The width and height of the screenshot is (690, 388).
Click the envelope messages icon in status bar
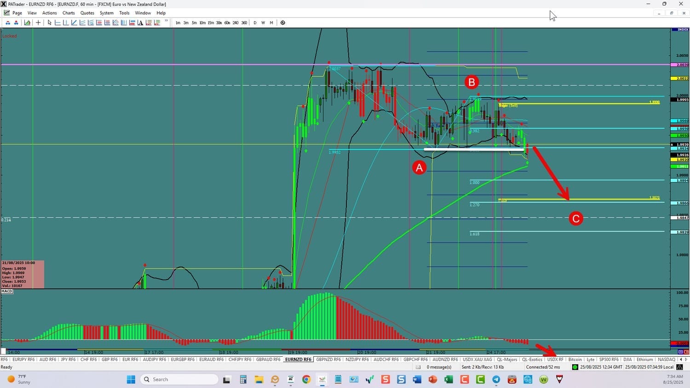pyautogui.click(x=418, y=367)
